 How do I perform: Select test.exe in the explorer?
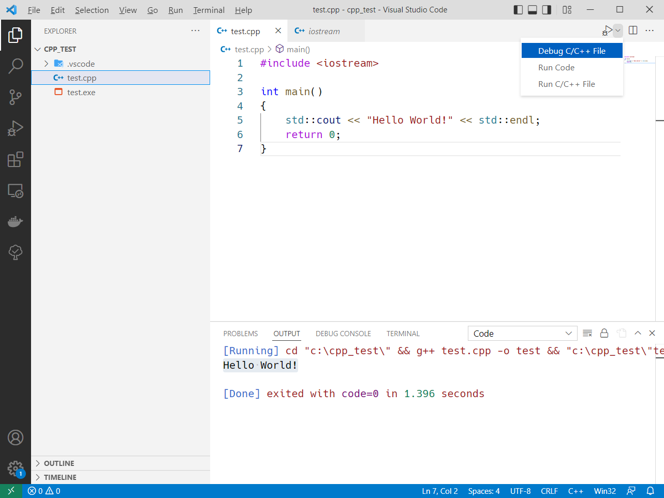coord(121,92)
